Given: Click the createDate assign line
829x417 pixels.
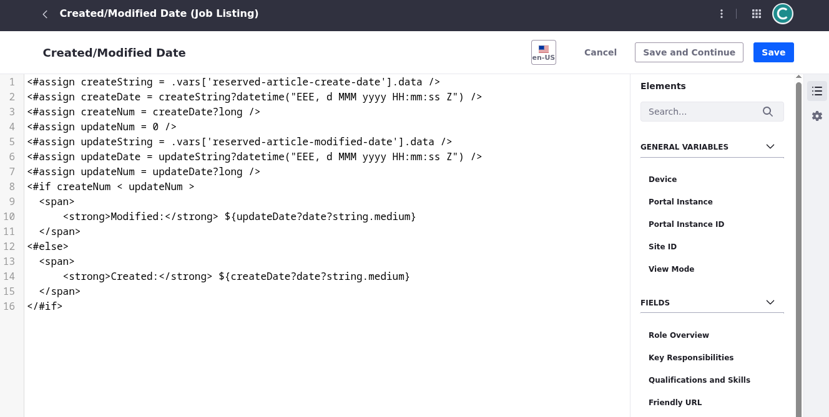Looking at the screenshot, I should (x=254, y=97).
